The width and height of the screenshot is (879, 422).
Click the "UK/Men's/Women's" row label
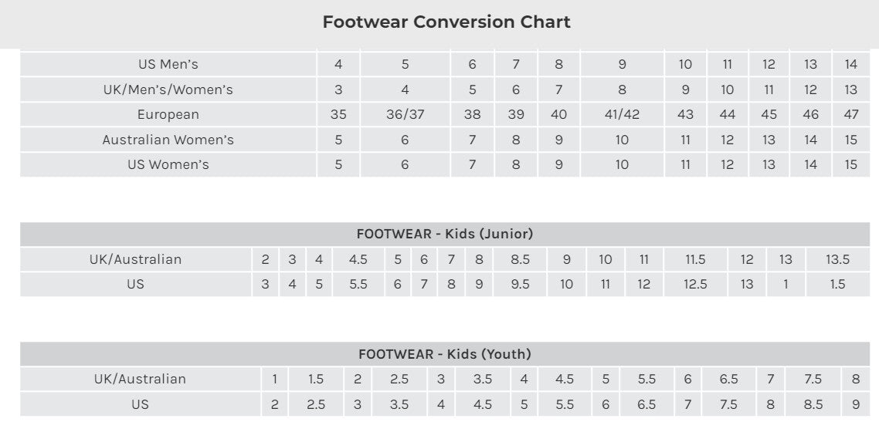point(168,89)
